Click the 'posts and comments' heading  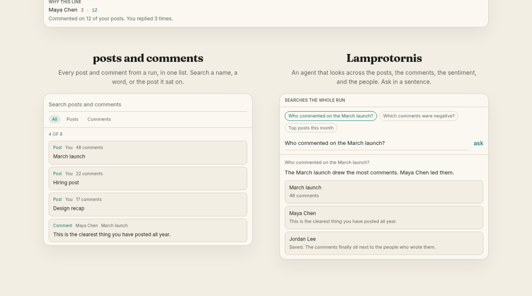click(148, 58)
